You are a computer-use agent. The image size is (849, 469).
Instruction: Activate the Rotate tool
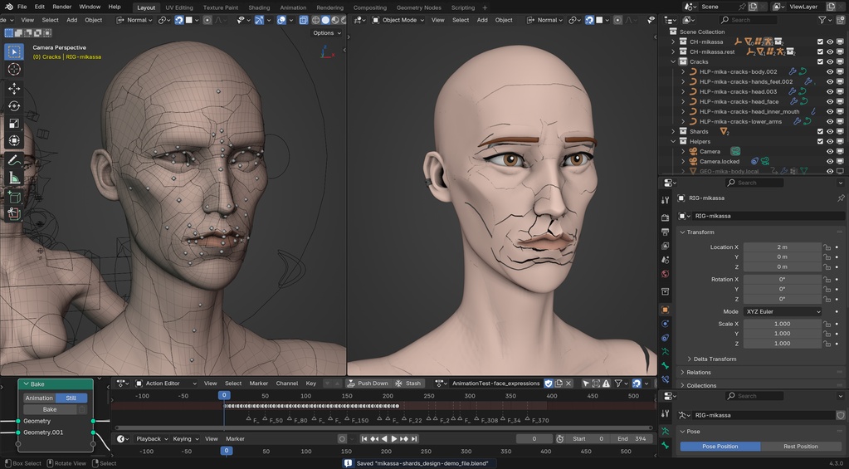pyautogui.click(x=14, y=105)
